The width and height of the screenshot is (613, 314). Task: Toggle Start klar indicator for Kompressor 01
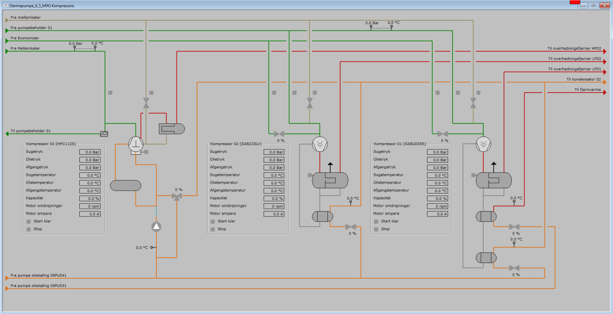[x=376, y=221]
